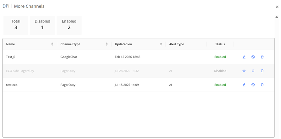281x139 pixels.
Task: Sort table by Name column arrows
Action: click(x=52, y=44)
